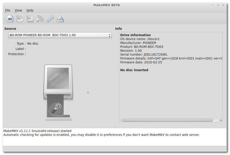The image size is (230, 155).
Task: Select the 'Drive Information' heading text
Action: pyautogui.click(x=135, y=35)
